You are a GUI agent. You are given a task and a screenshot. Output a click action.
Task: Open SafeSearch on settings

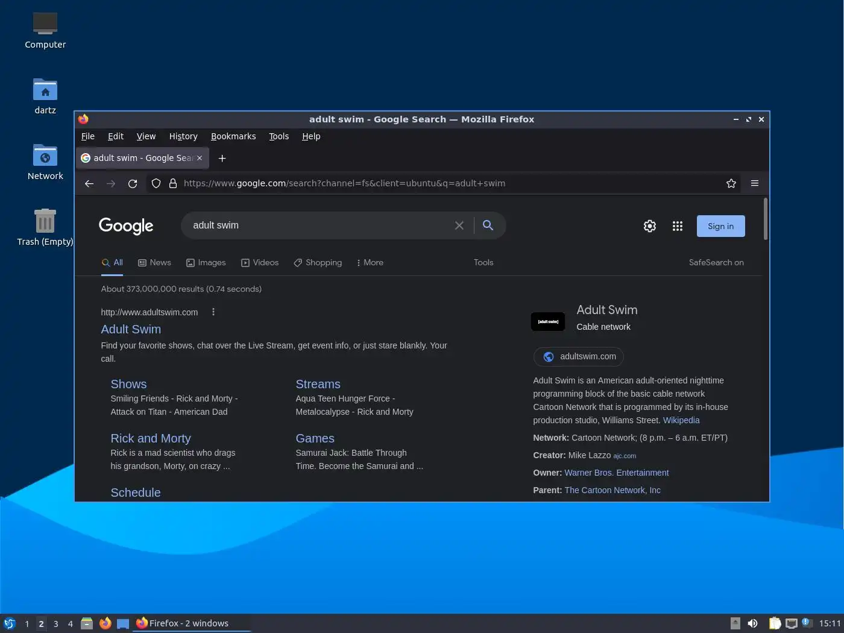tap(716, 263)
